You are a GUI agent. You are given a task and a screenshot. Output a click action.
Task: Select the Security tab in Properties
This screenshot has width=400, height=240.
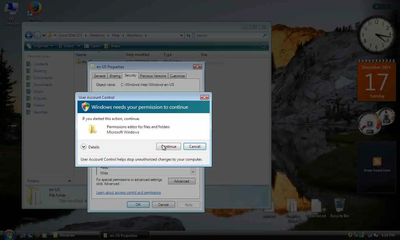click(x=130, y=75)
